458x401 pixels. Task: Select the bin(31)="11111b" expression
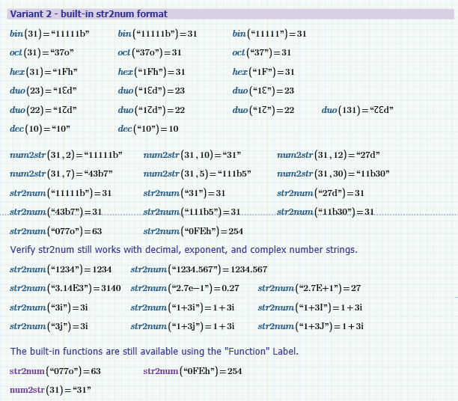coord(49,34)
